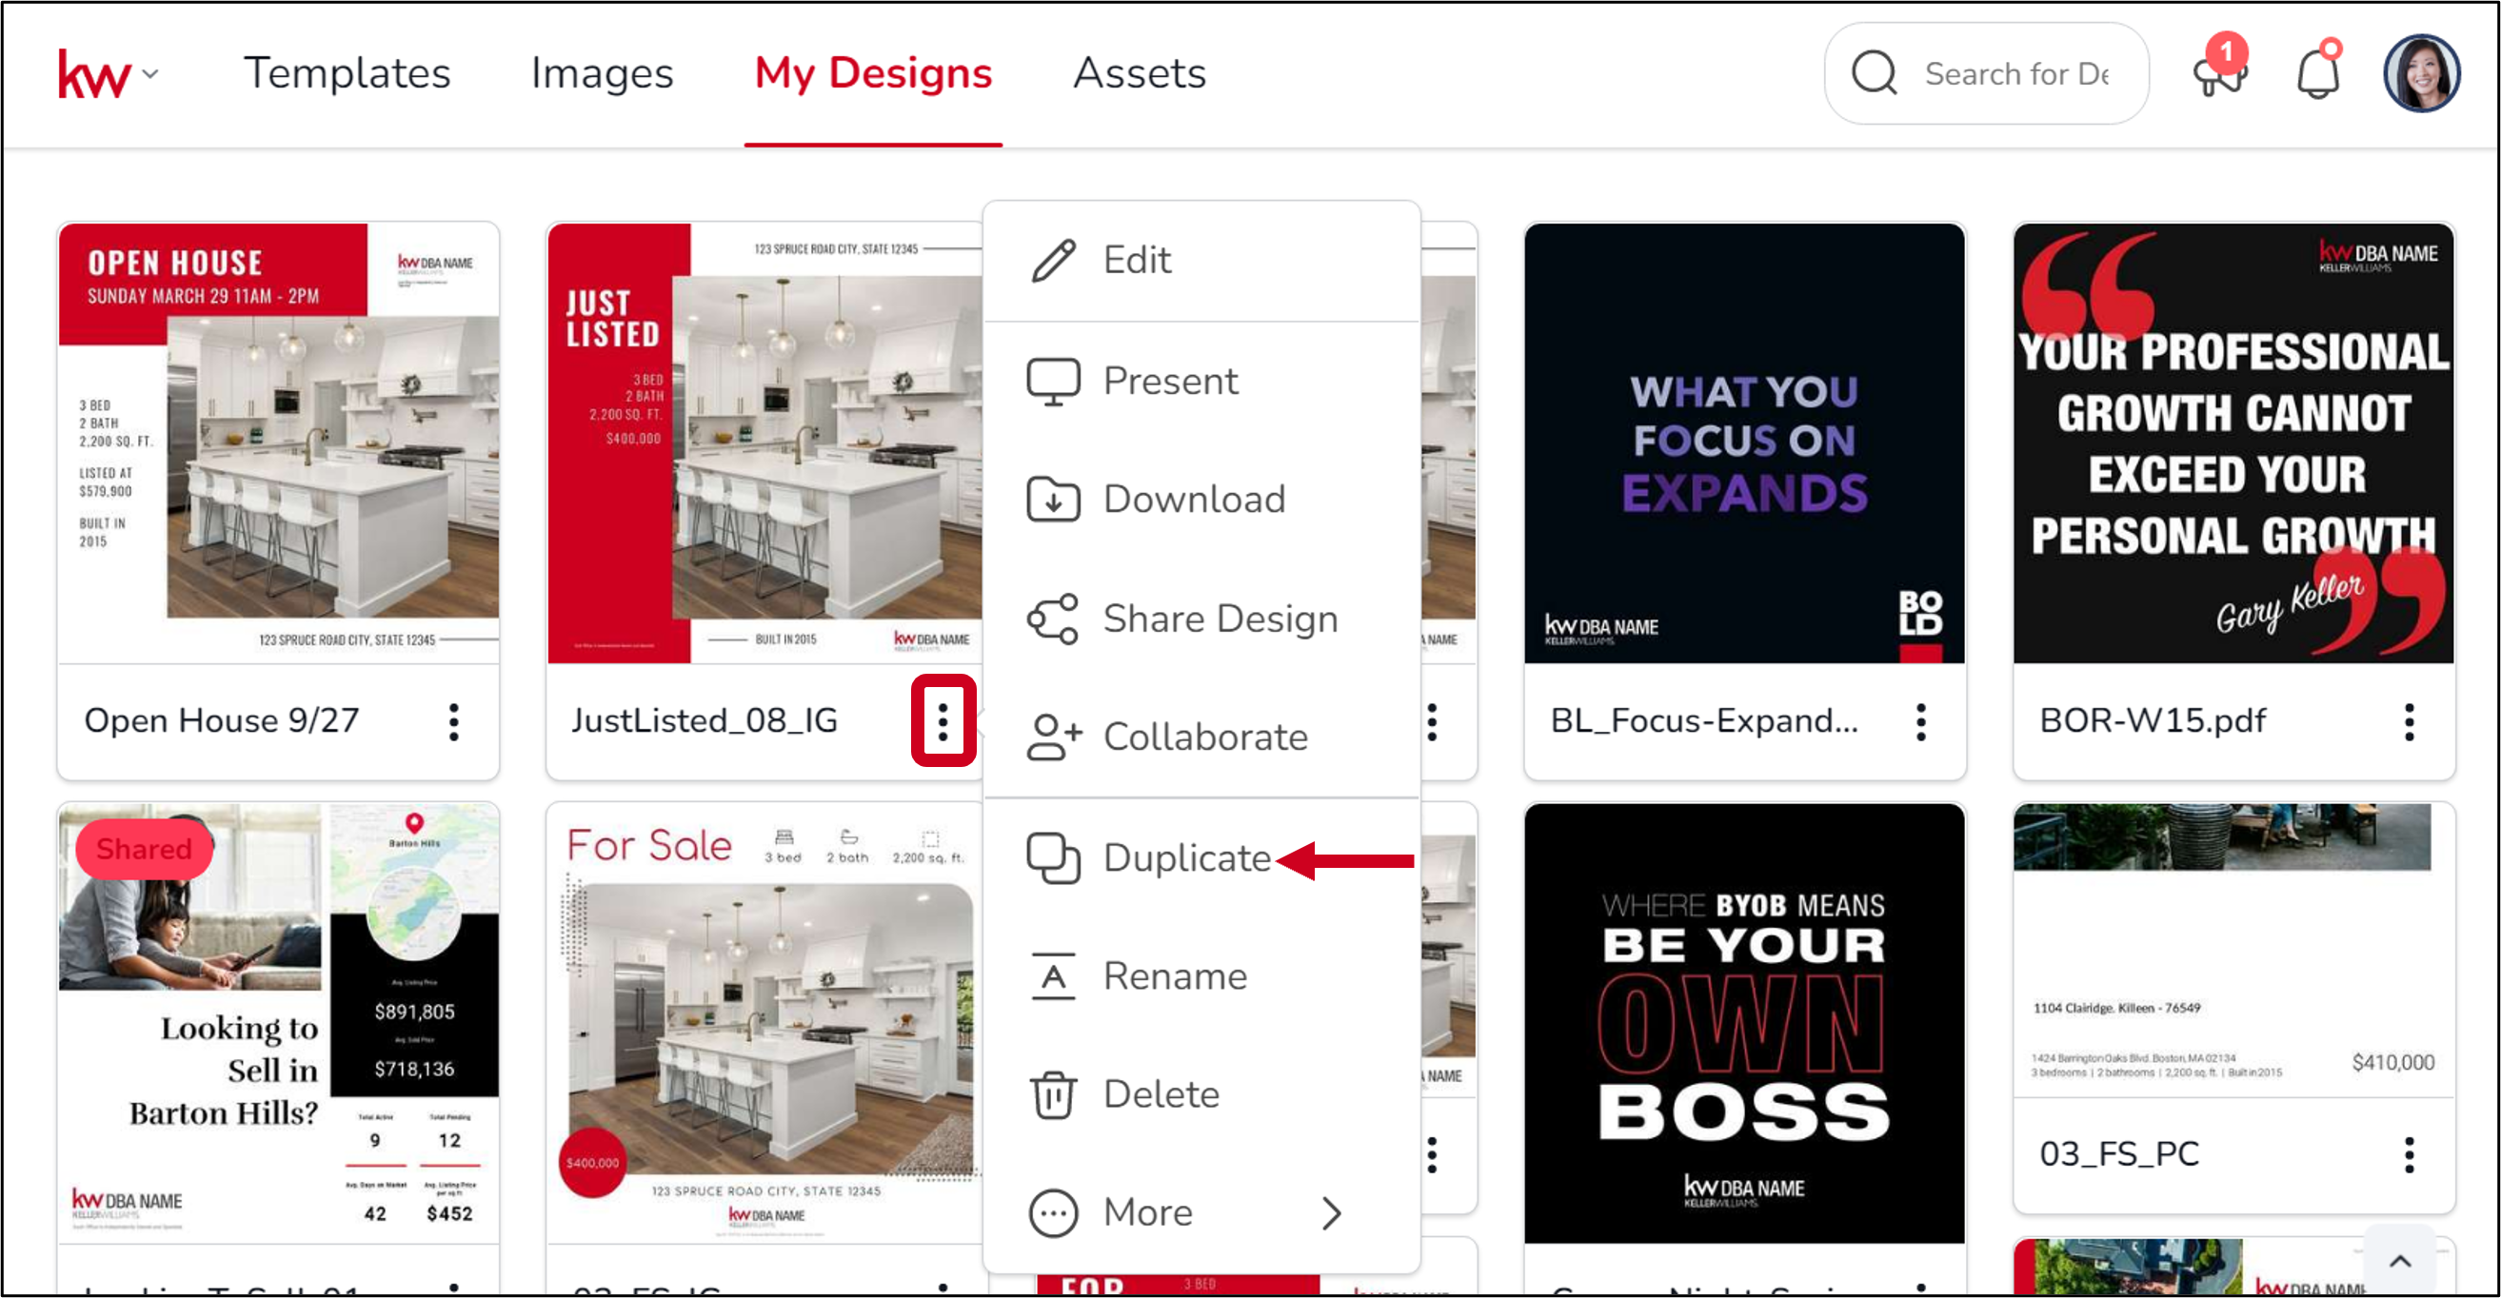Click the BOR-W15.pdf title

2153,720
